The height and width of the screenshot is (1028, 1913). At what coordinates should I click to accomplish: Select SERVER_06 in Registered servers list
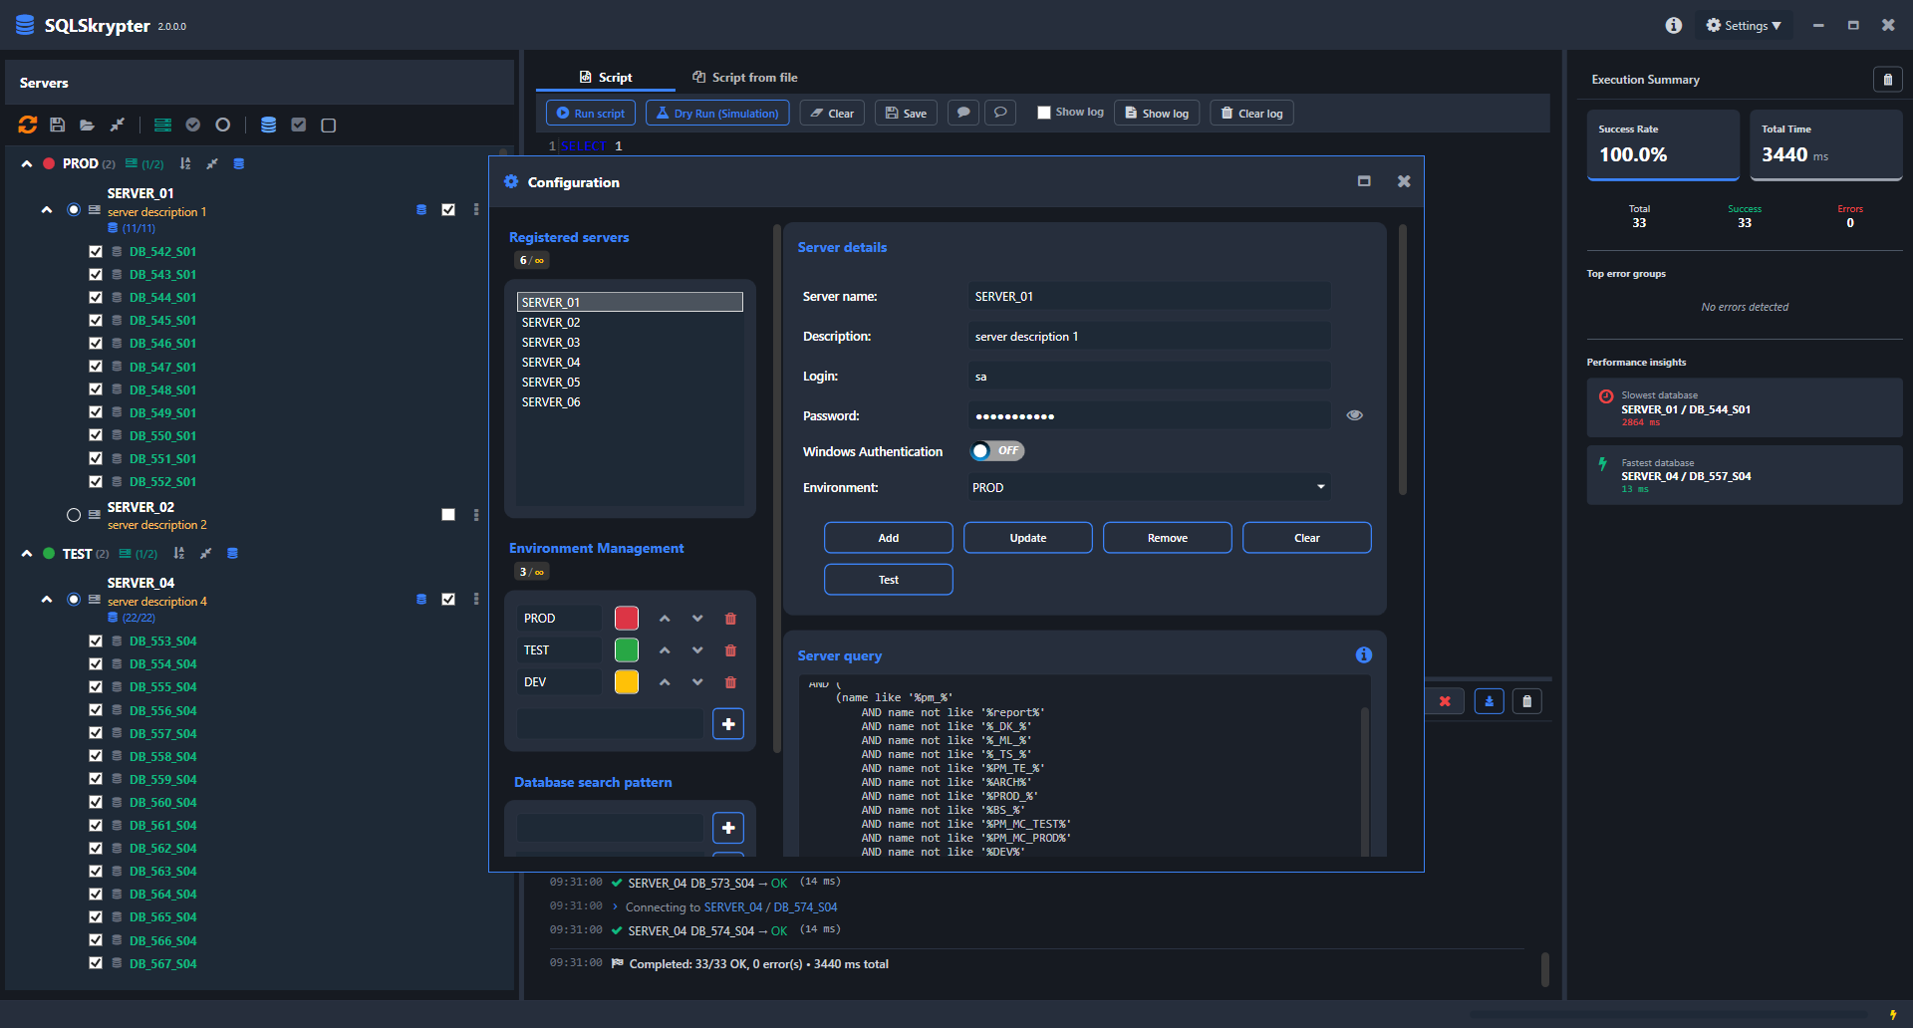coord(630,401)
